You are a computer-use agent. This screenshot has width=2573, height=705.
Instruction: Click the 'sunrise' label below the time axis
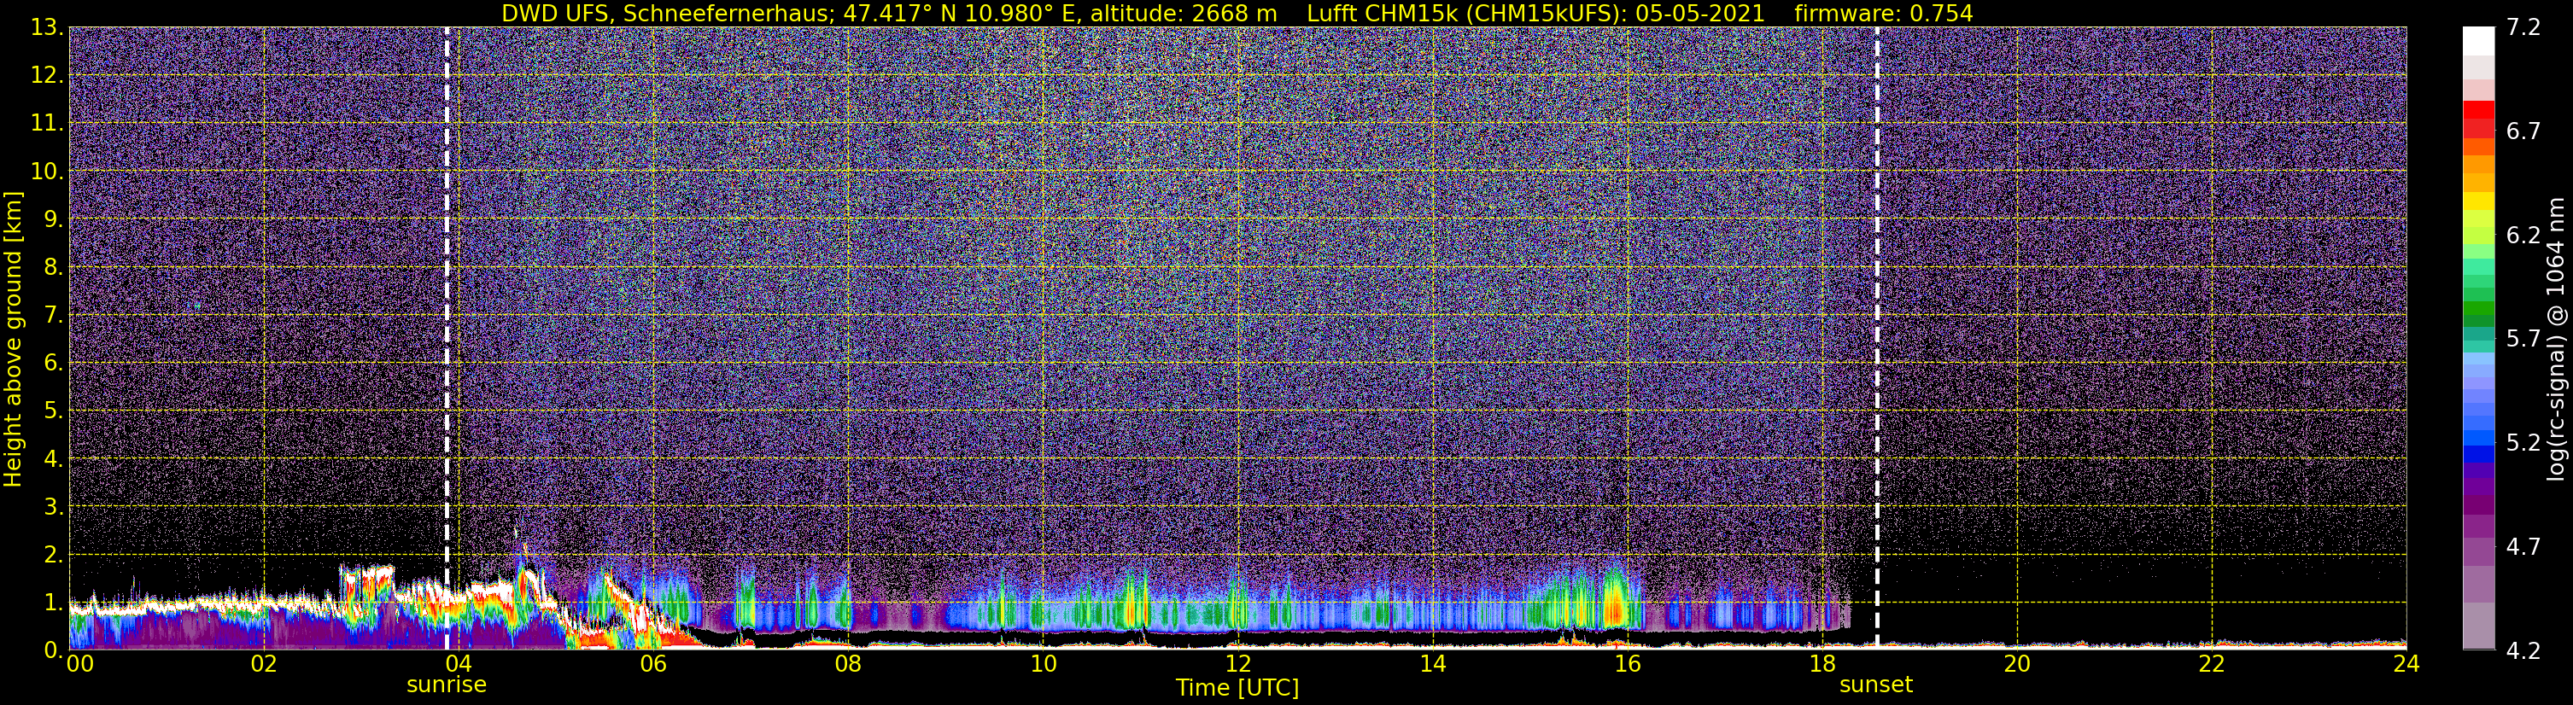point(447,685)
